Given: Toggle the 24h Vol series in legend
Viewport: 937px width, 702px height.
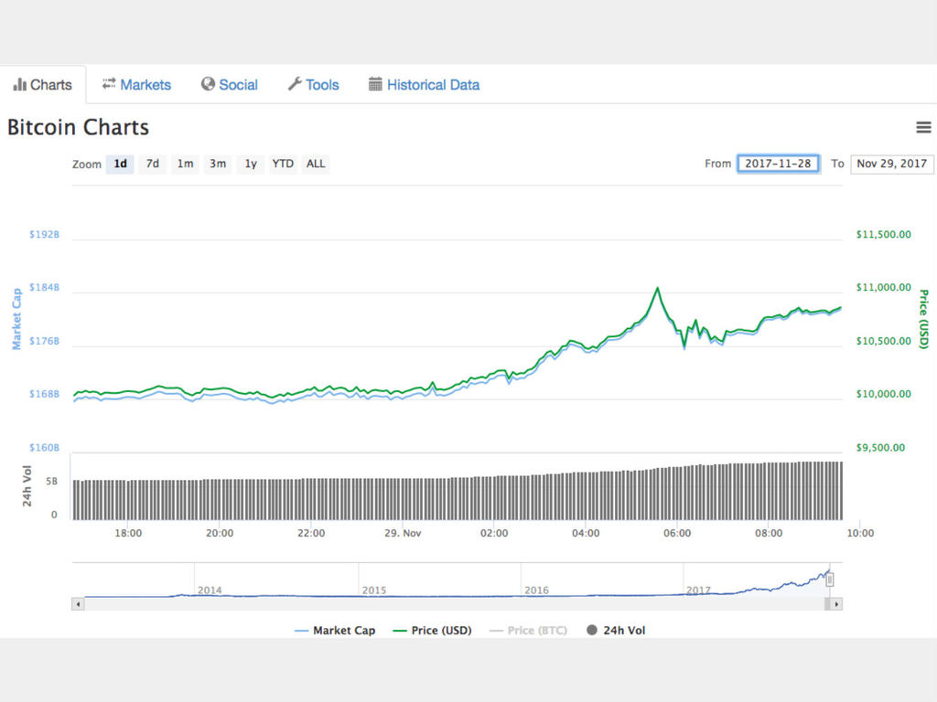Looking at the screenshot, I should click(x=616, y=631).
